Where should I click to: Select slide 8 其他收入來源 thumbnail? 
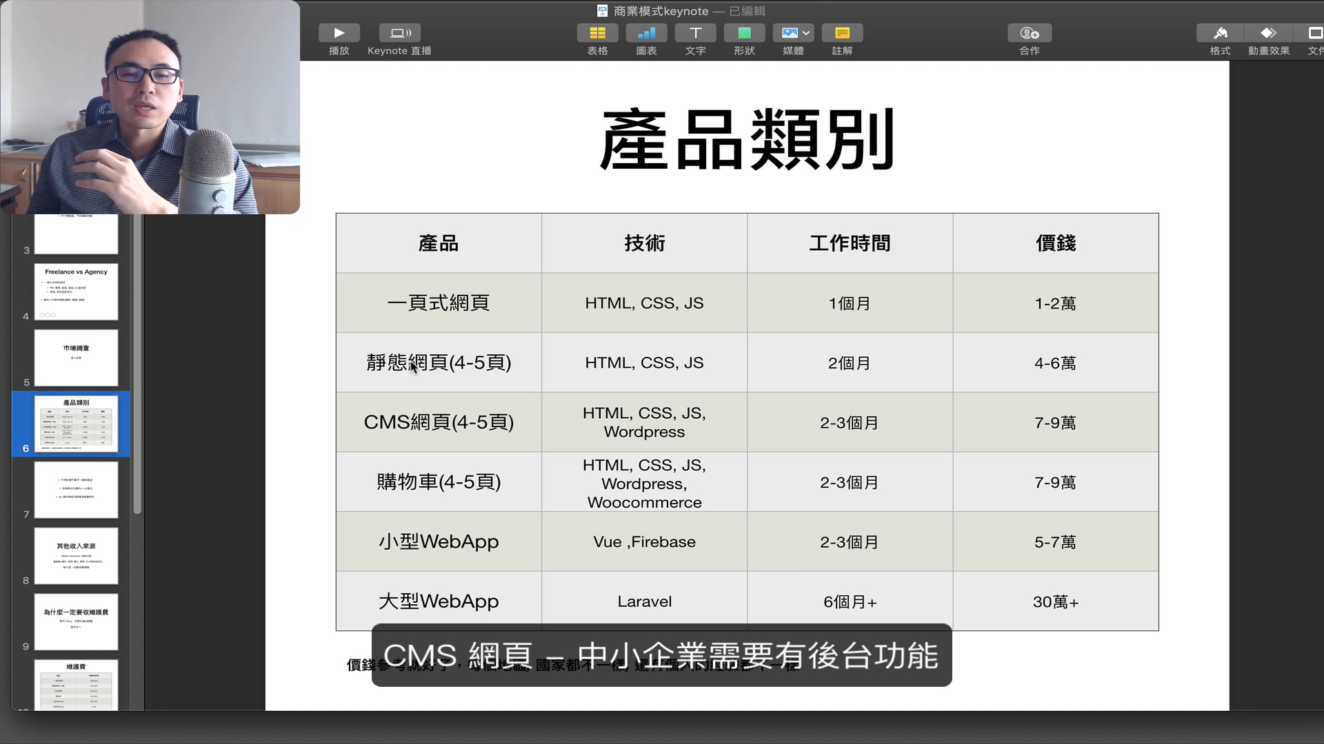point(76,556)
